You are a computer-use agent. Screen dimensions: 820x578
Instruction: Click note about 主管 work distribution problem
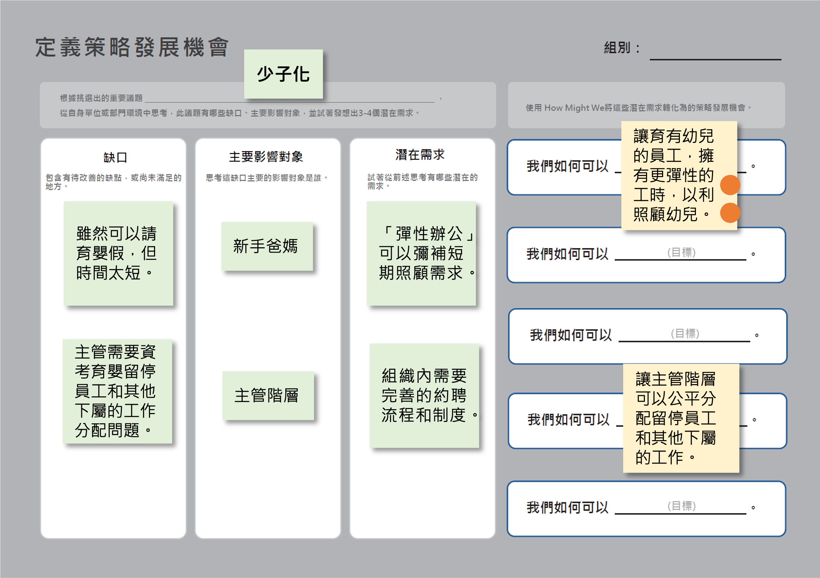tap(117, 391)
